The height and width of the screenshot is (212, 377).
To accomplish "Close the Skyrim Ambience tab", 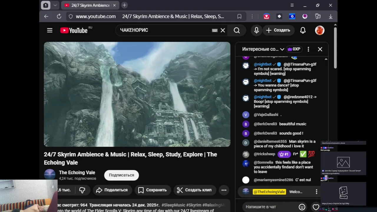I will coord(114,5).
